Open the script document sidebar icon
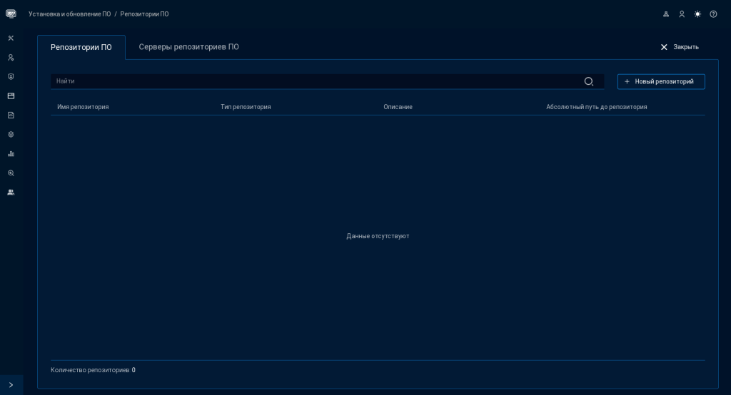The height and width of the screenshot is (395, 731). click(x=11, y=115)
